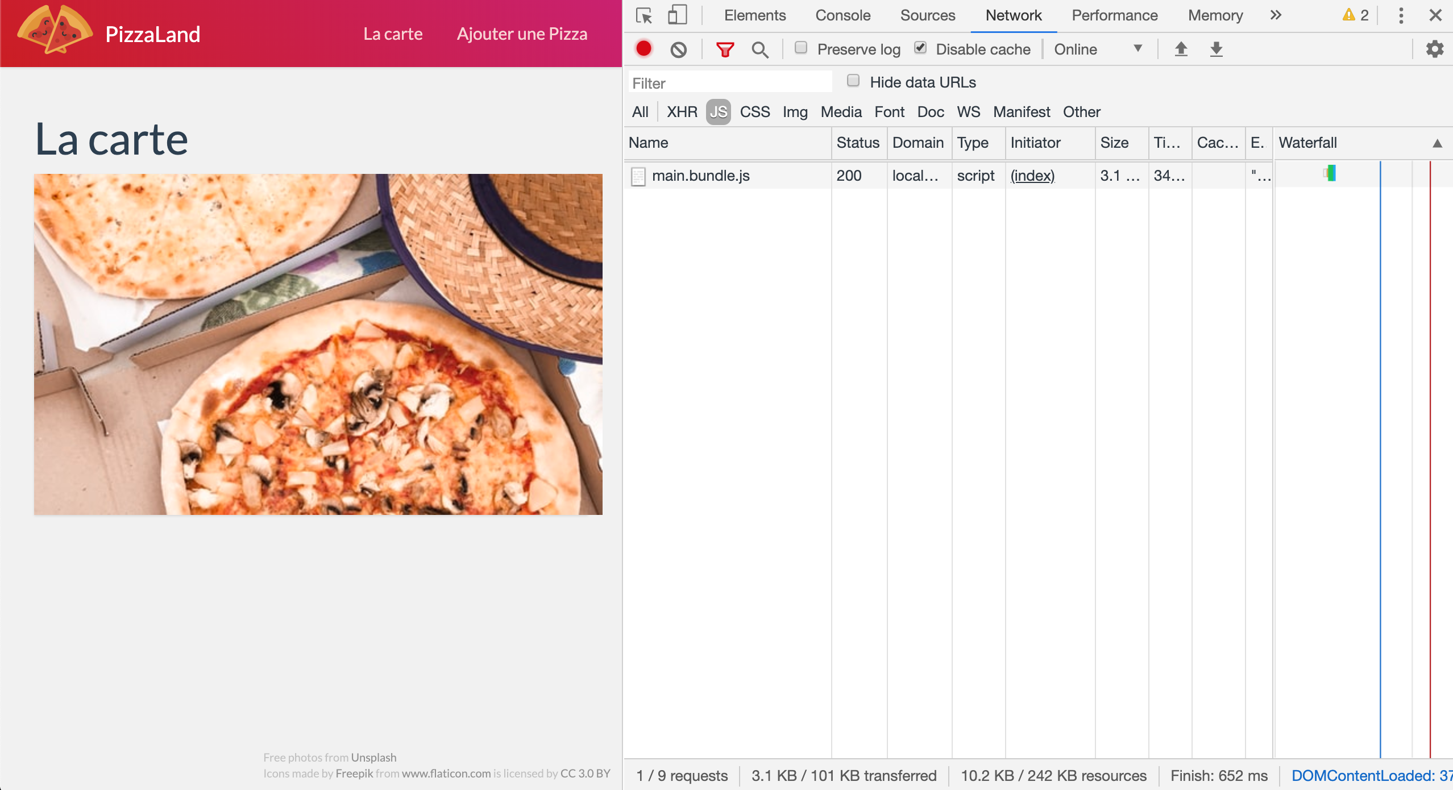Filter requests by Doc

pos(931,112)
